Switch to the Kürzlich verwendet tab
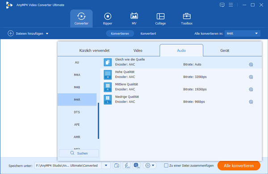Viewport: 268px width, 174px height. [94, 50]
